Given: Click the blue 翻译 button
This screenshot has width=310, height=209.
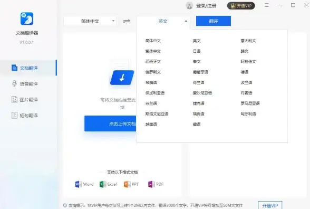Looking at the screenshot, I should pos(214,21).
